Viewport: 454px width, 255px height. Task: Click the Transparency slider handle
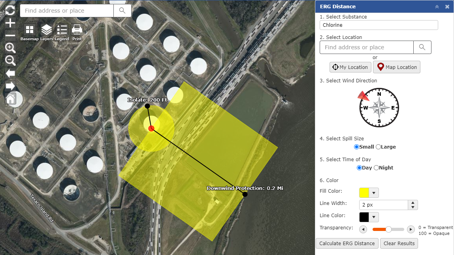(x=388, y=229)
